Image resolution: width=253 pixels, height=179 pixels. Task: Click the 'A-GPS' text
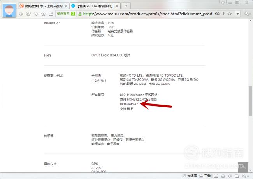96,168
